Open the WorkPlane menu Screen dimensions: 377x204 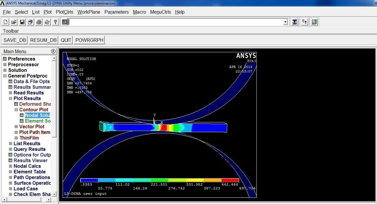click(89, 12)
